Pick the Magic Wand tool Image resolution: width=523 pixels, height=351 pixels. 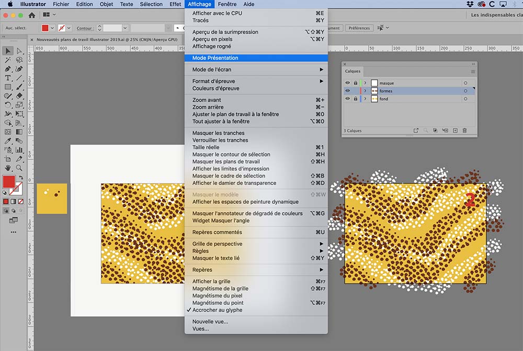coord(8,60)
